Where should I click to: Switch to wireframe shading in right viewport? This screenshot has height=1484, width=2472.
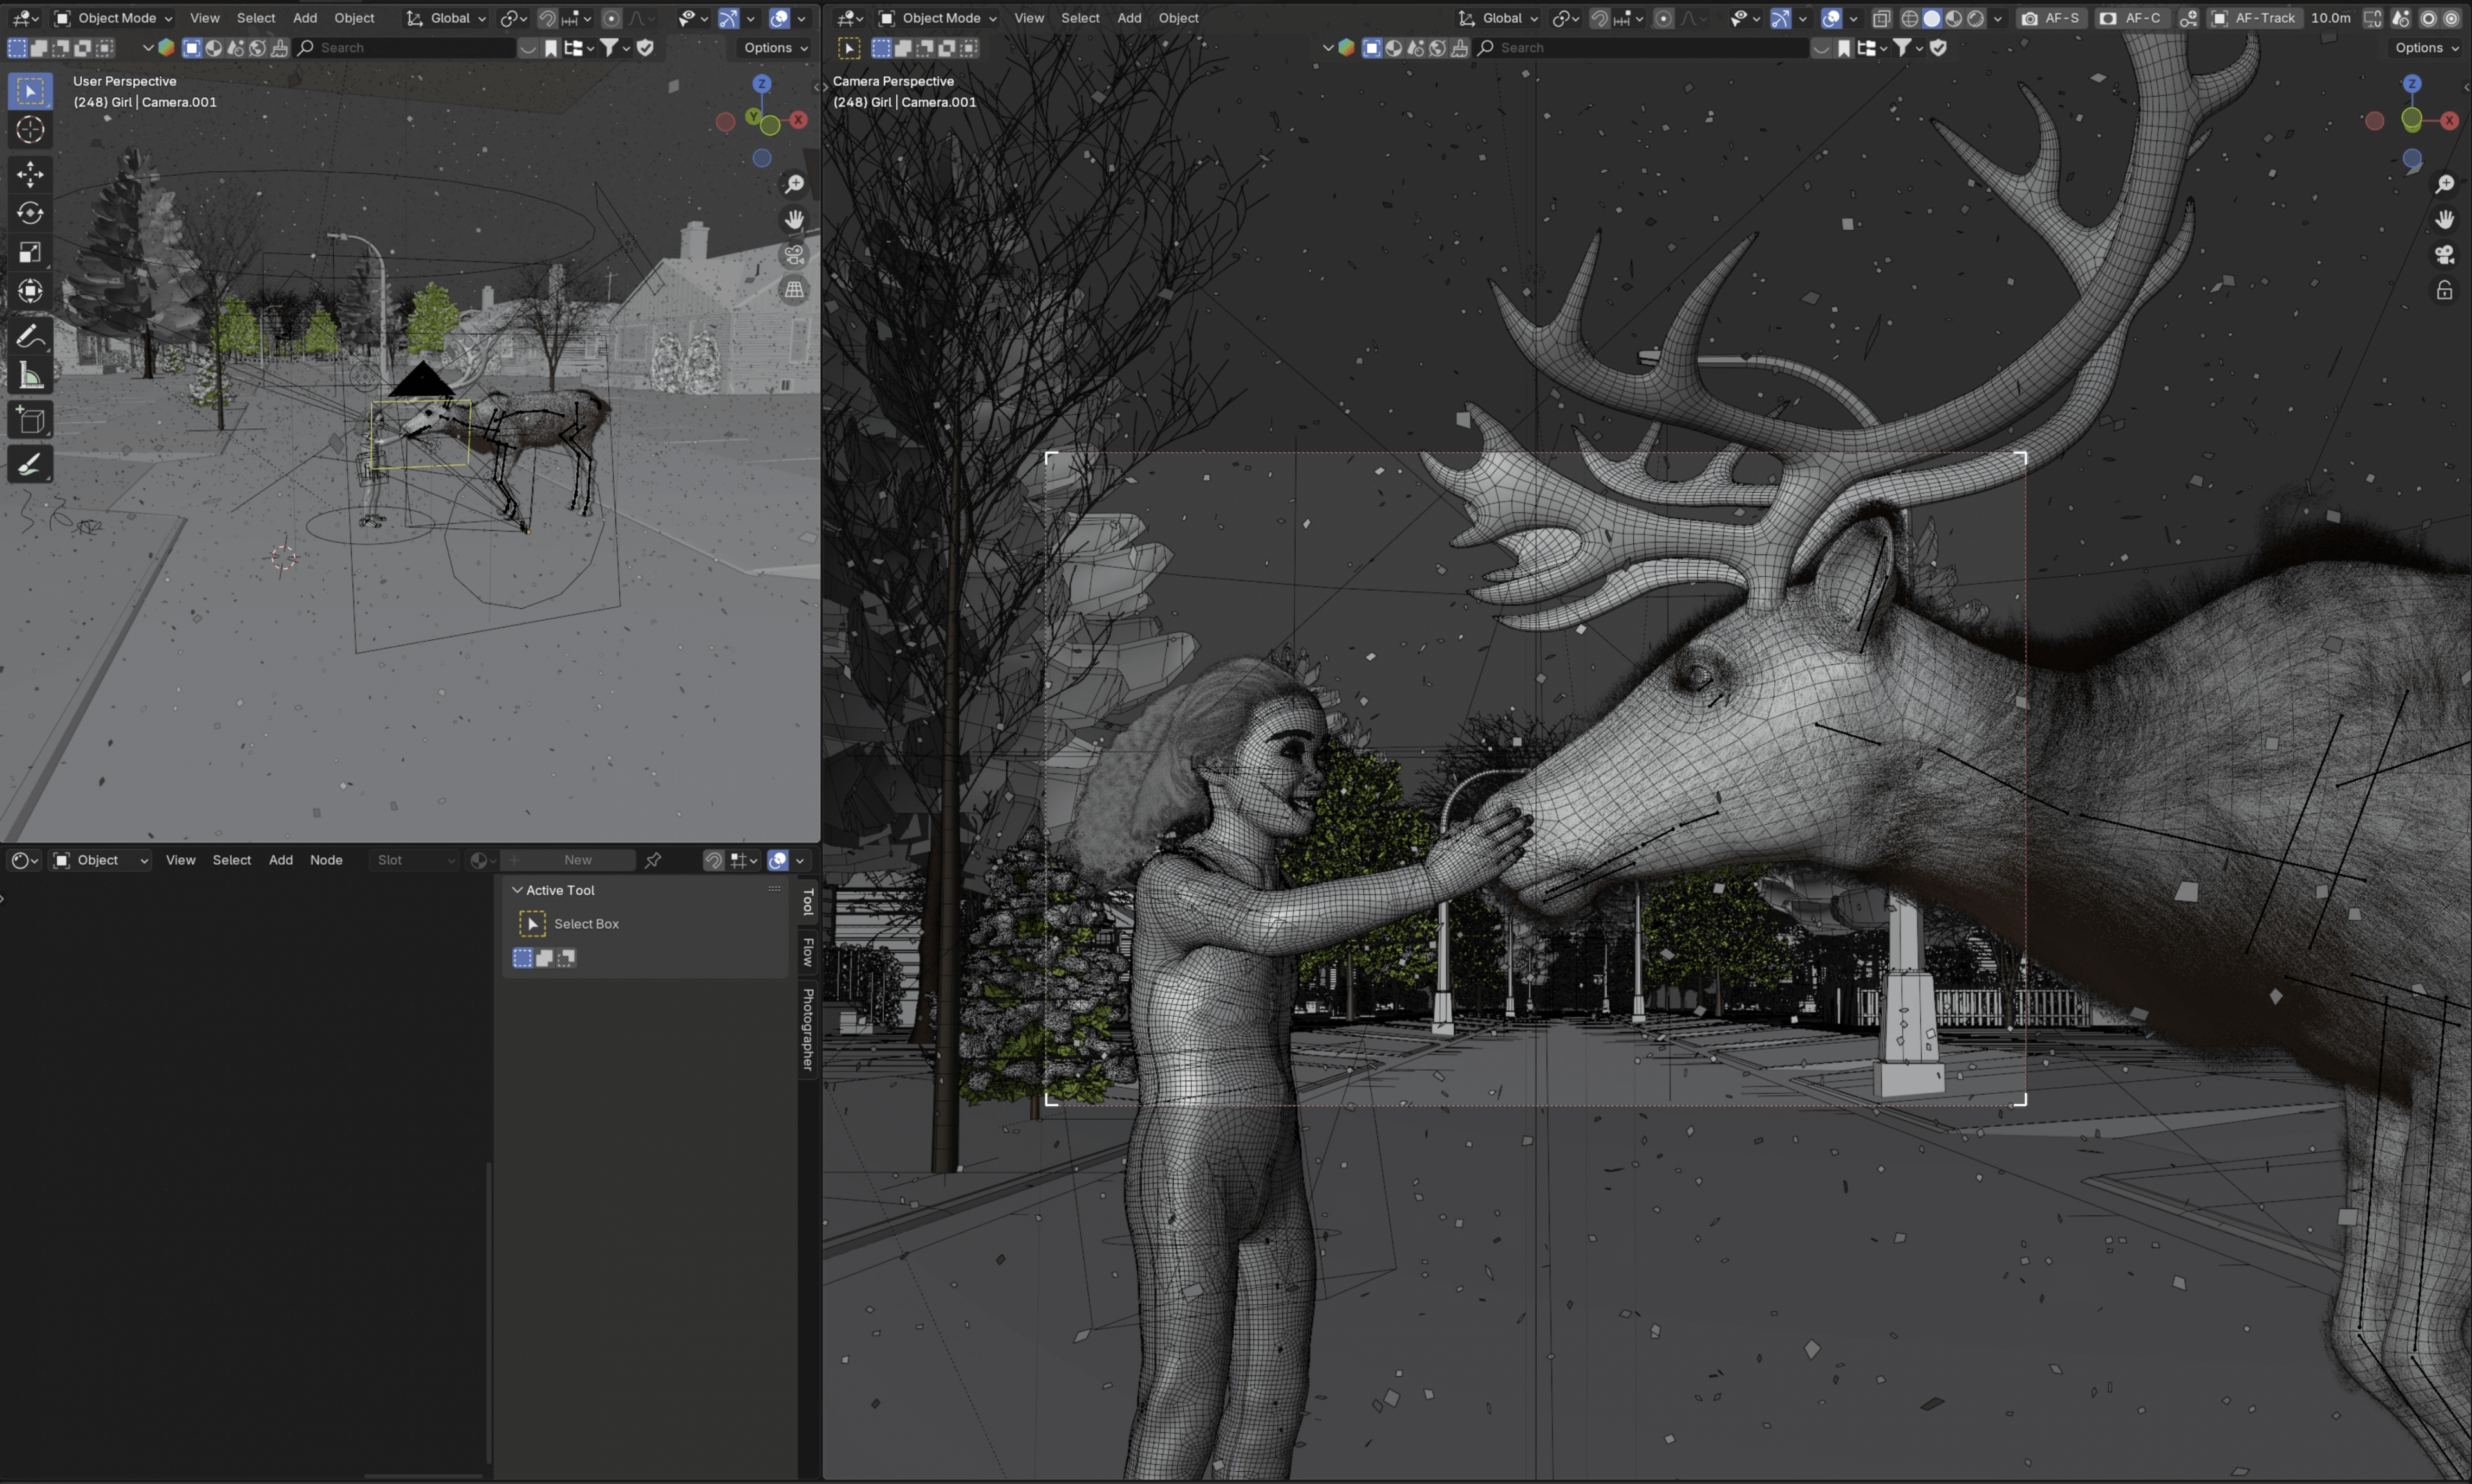click(1909, 18)
